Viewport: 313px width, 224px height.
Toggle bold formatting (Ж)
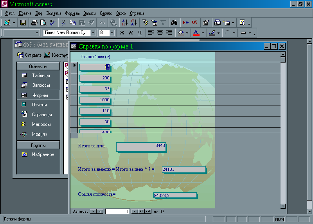click(x=122, y=33)
